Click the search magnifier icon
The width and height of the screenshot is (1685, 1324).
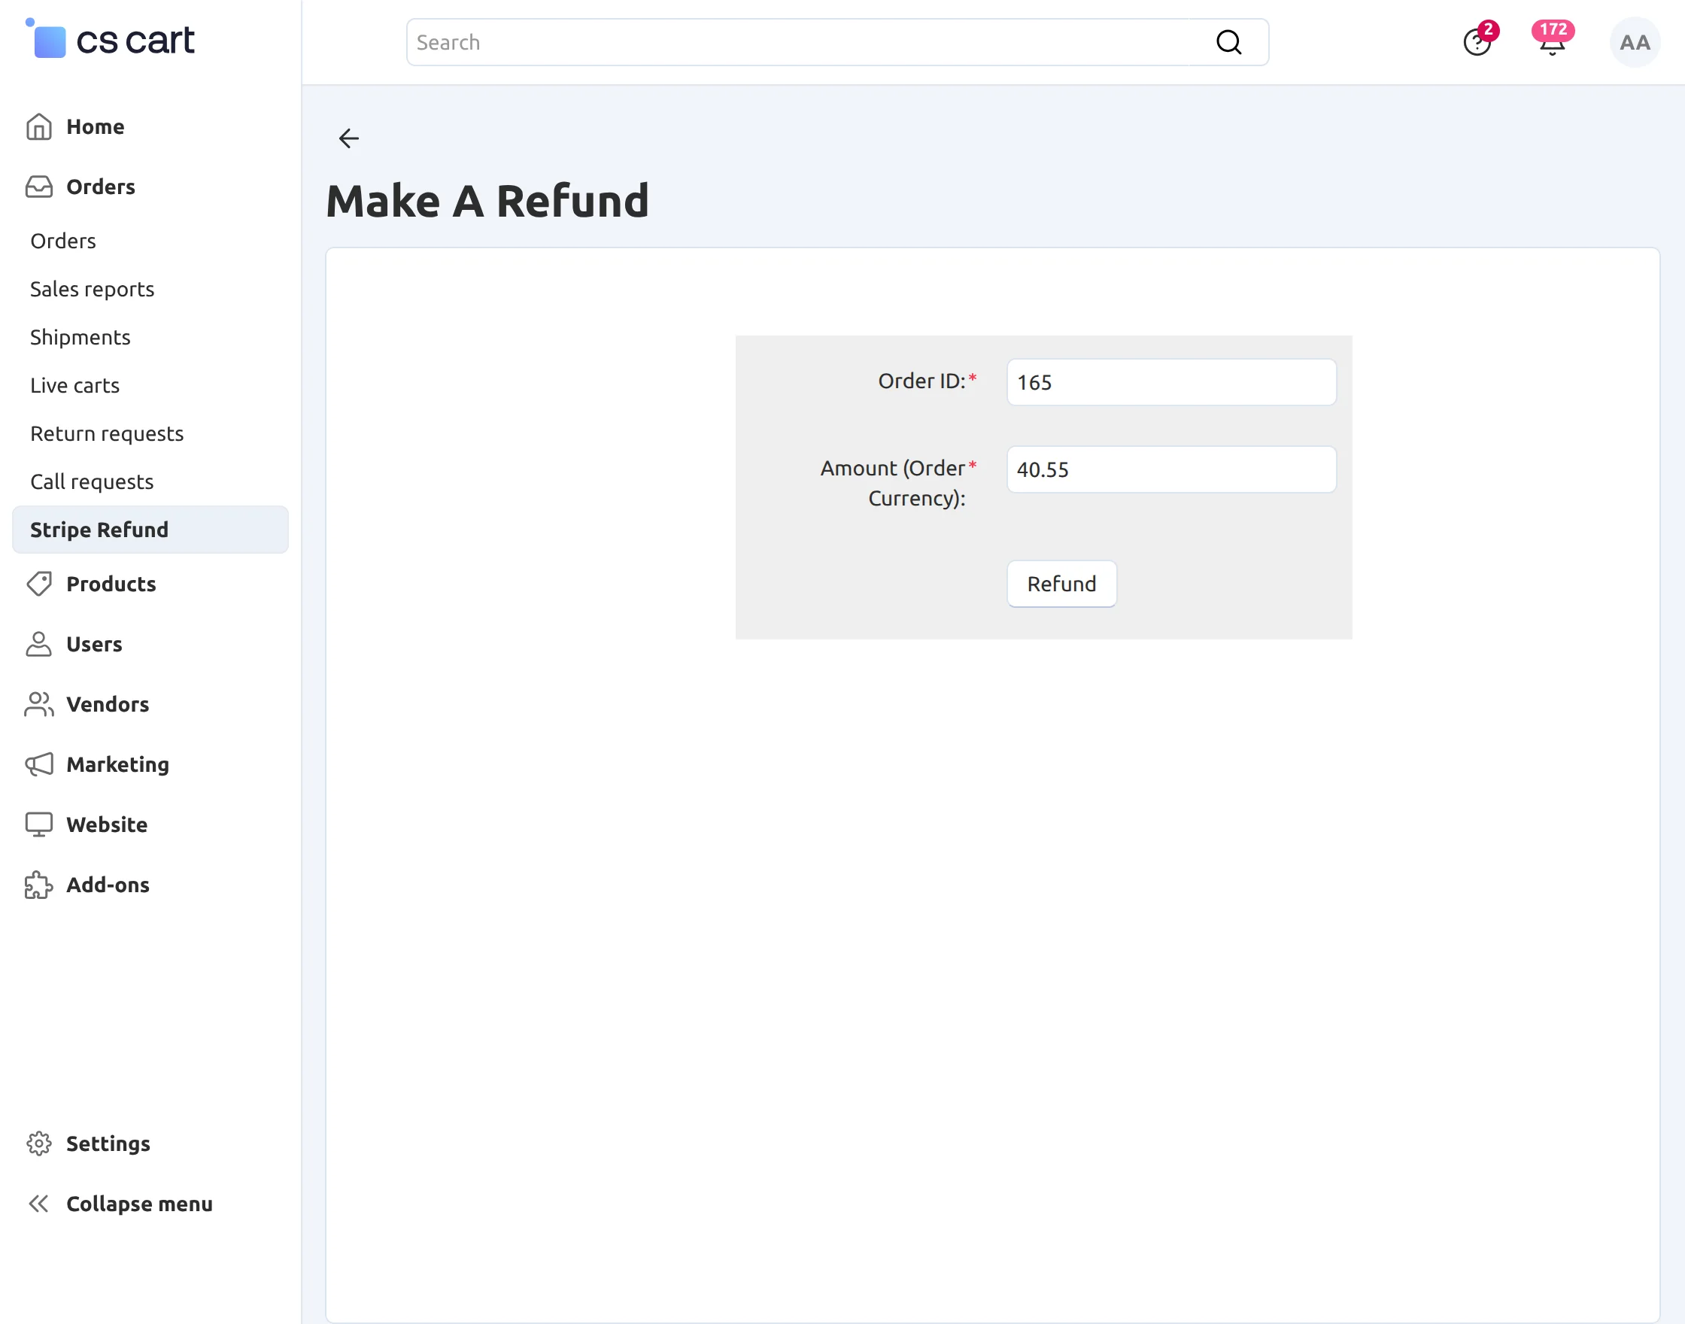point(1228,42)
